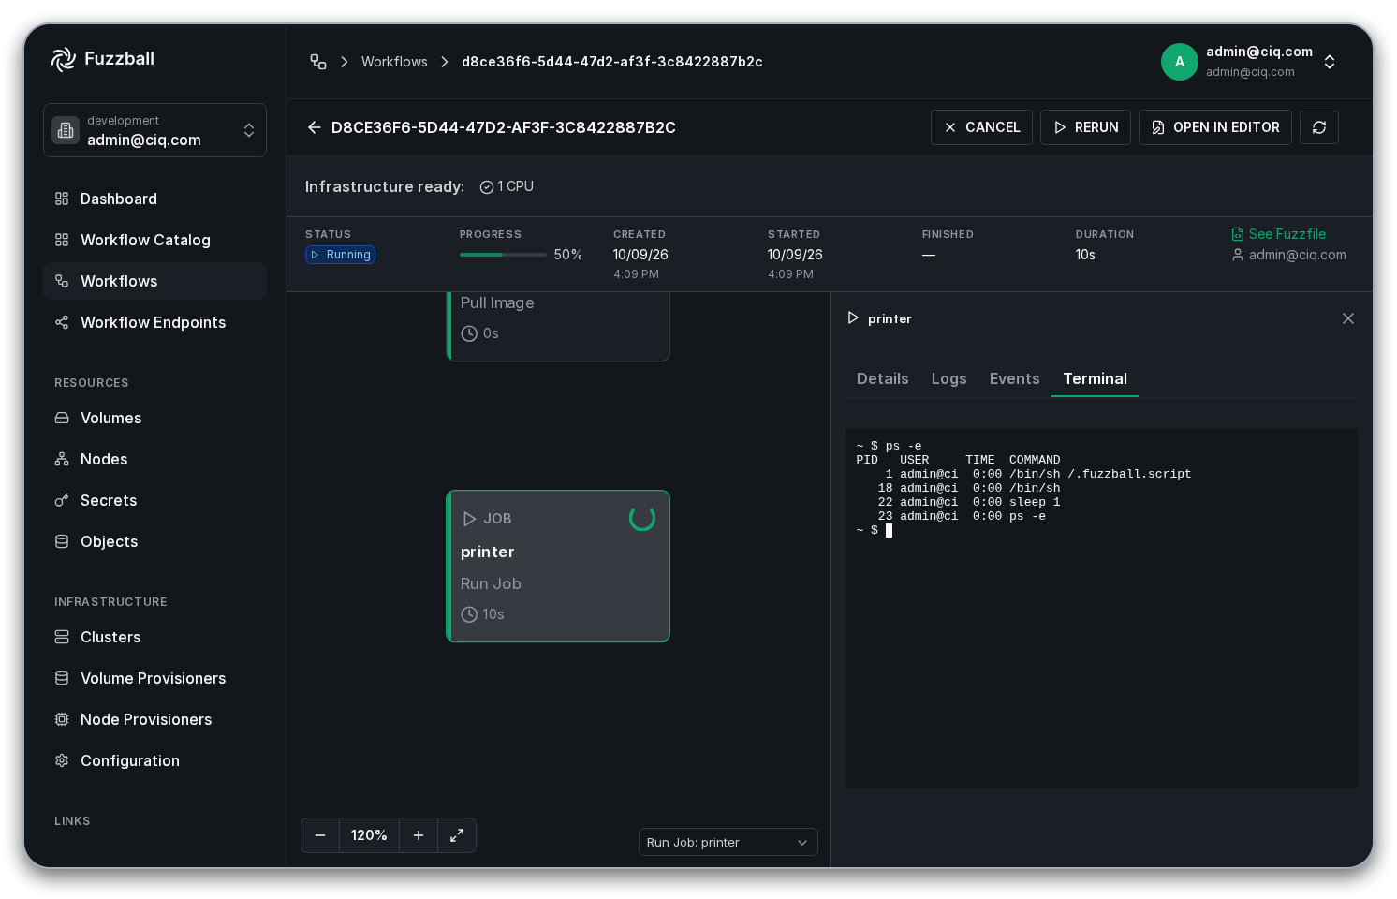The image size is (1397, 899).
Task: Open the Dashboard page
Action: tap(154, 199)
